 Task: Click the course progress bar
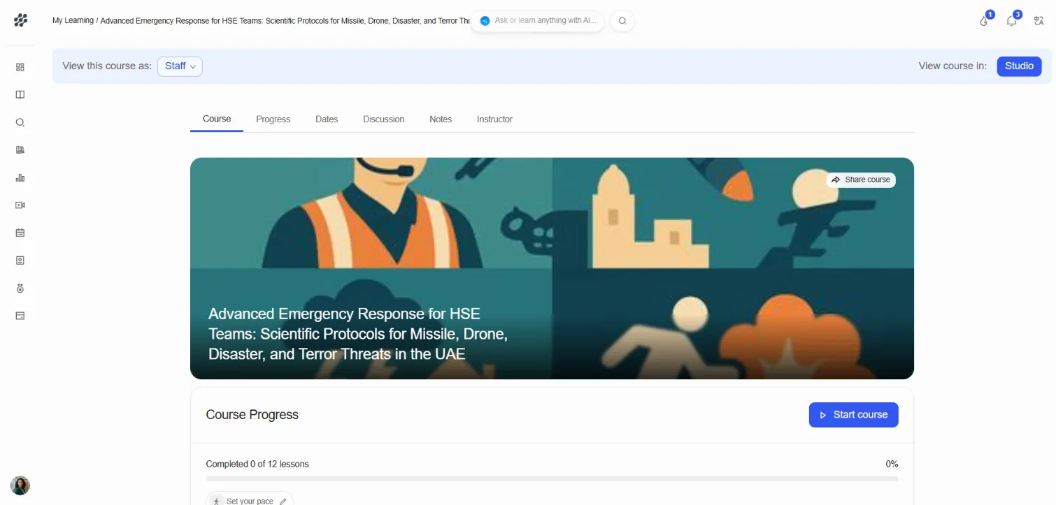pyautogui.click(x=552, y=479)
